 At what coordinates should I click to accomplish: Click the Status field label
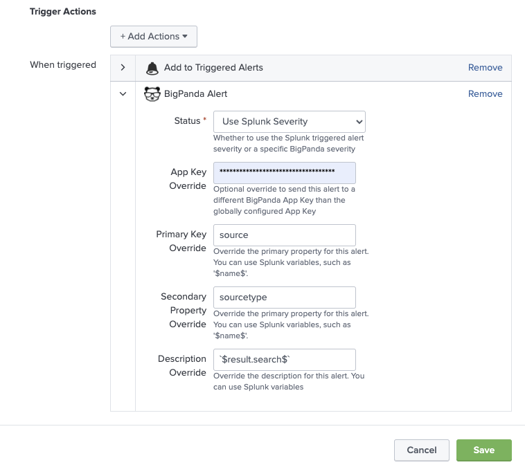pos(186,121)
